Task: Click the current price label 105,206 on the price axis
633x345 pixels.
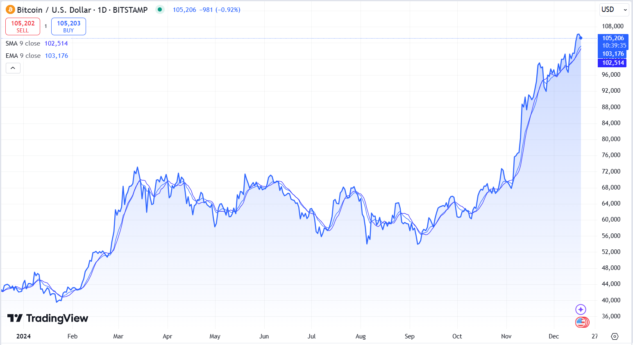Action: point(613,38)
